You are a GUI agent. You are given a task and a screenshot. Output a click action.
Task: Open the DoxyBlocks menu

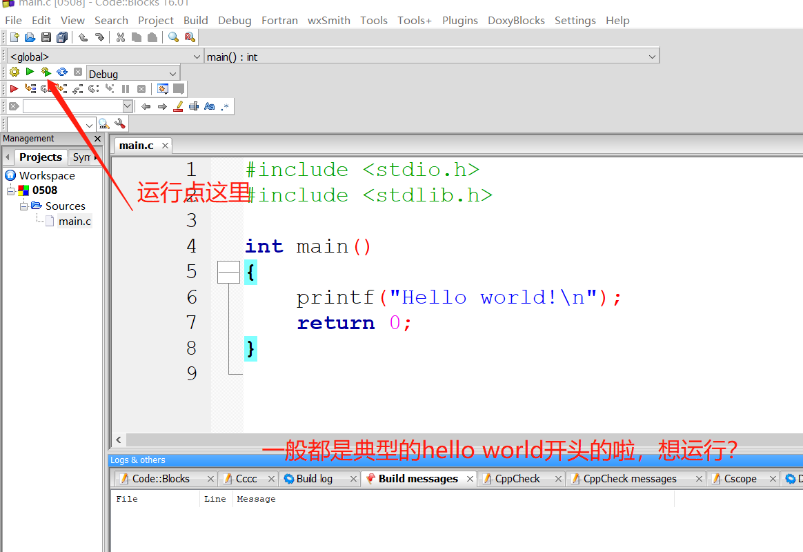tap(516, 21)
